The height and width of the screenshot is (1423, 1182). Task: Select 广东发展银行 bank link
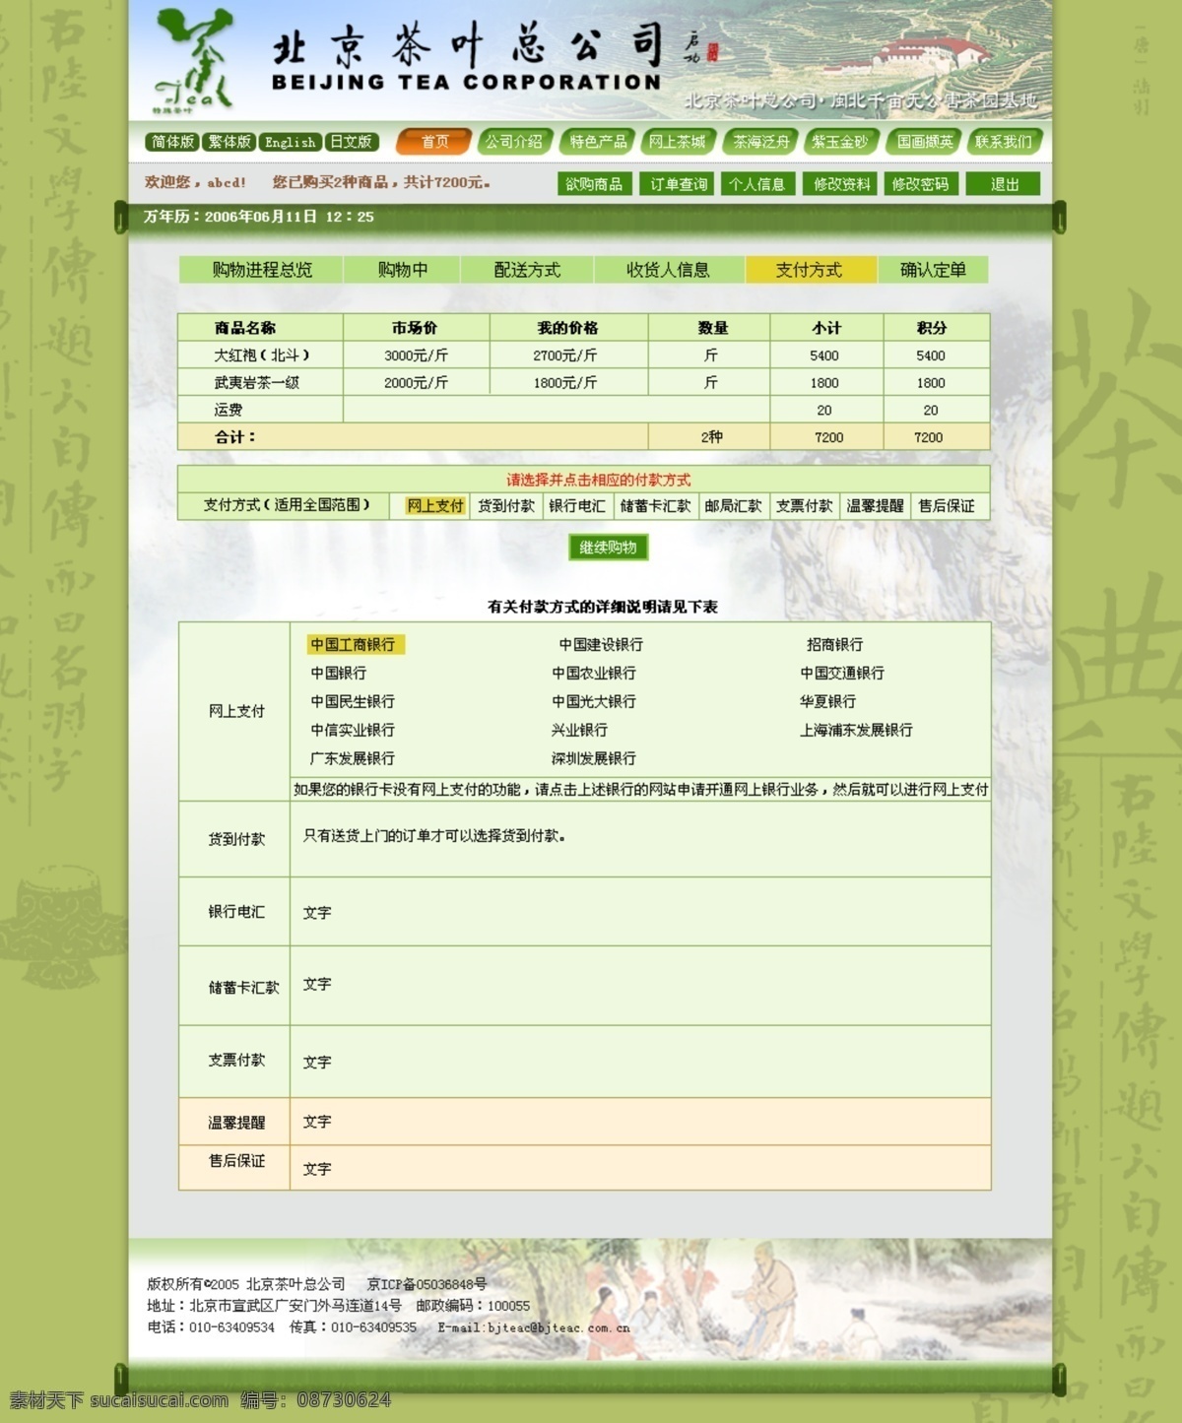click(x=353, y=758)
